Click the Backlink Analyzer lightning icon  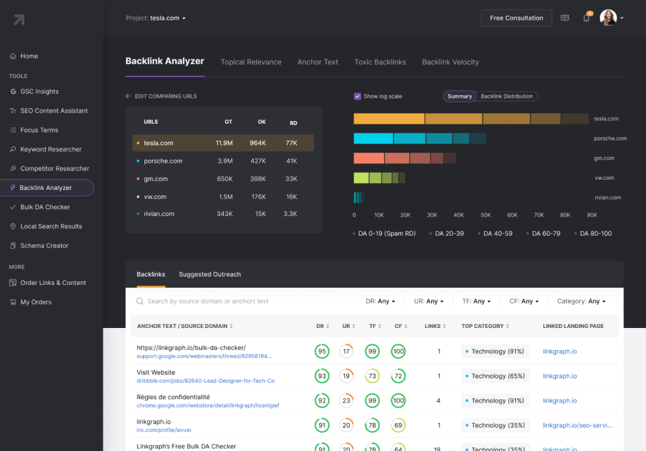[x=13, y=188]
